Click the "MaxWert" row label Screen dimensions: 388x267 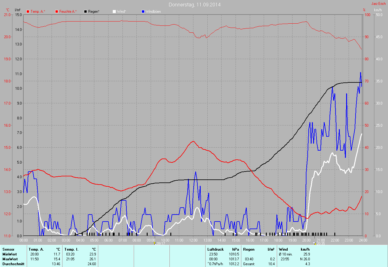pyautogui.click(x=10, y=259)
